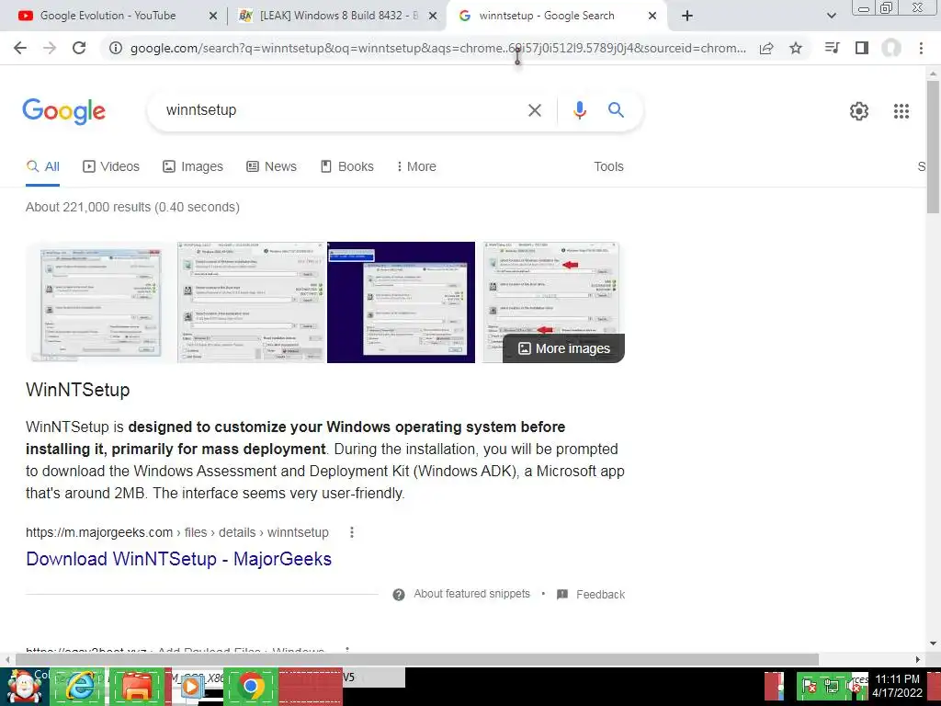
Task: Clear the search box with X
Action: tap(535, 110)
